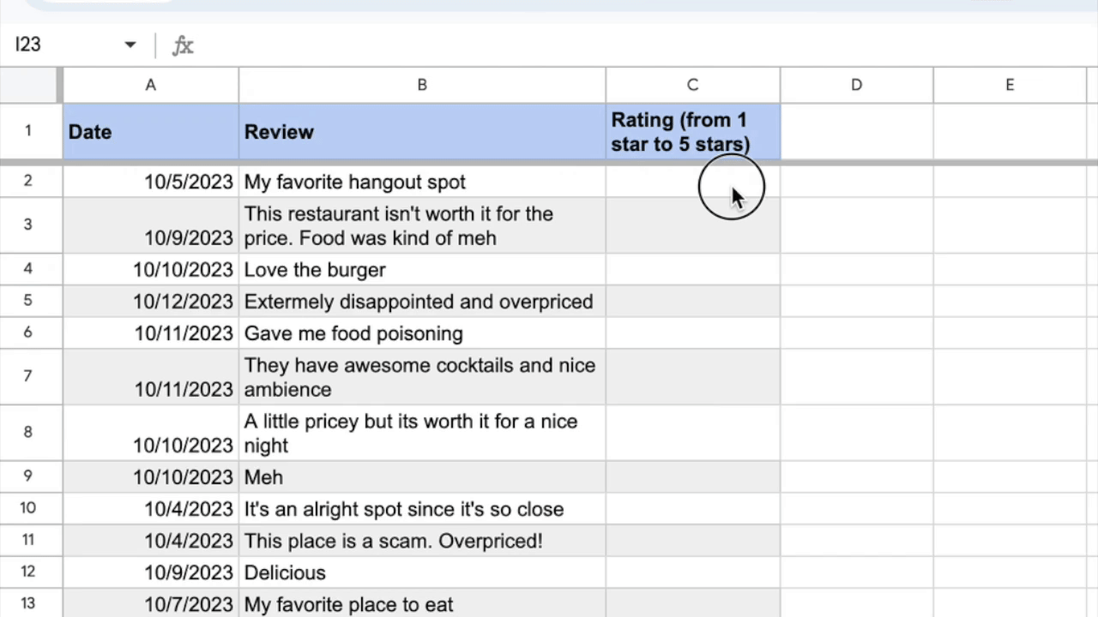This screenshot has width=1098, height=617.
Task: Select column D header
Action: point(856,85)
